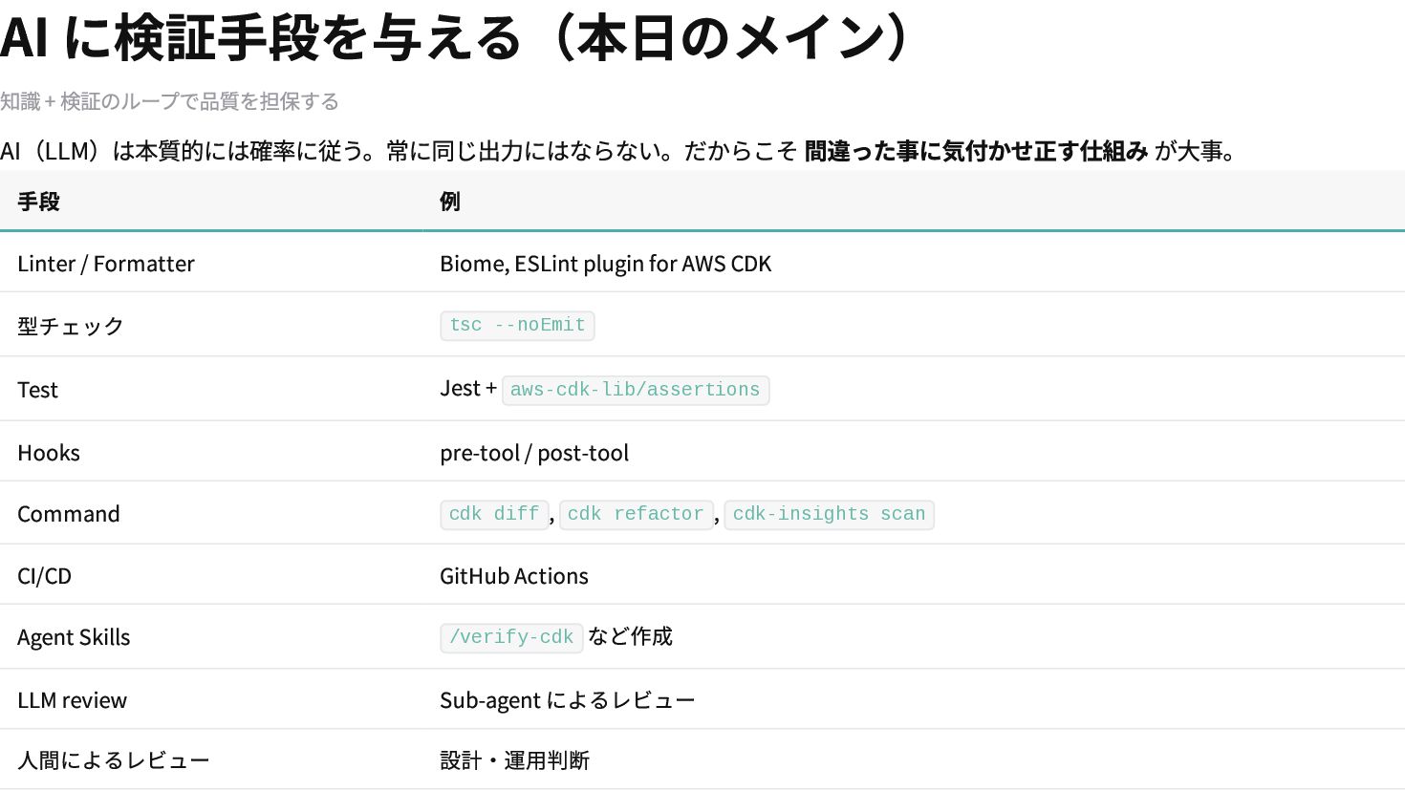Image resolution: width=1405 pixels, height=791 pixels.
Task: Click the Sub-agent によるレビュー text
Action: (x=567, y=700)
